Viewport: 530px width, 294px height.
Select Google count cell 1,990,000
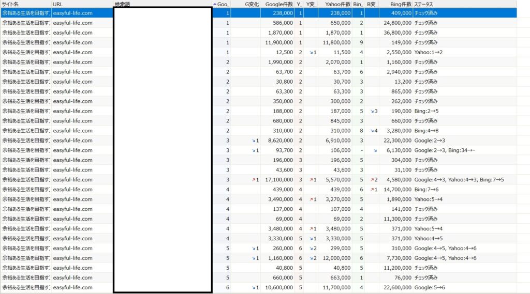tap(281, 62)
